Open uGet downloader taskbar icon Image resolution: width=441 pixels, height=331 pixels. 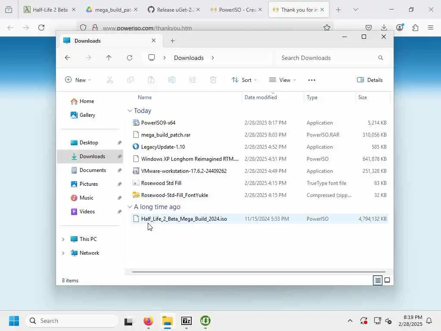[205, 321]
